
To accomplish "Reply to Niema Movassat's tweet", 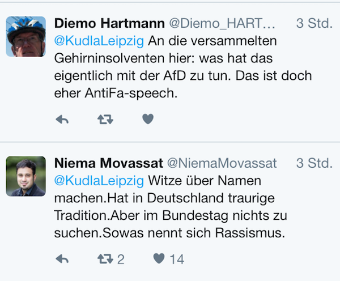I will 62,259.
